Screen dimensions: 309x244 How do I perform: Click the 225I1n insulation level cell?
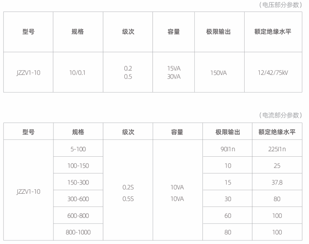[x=277, y=149]
